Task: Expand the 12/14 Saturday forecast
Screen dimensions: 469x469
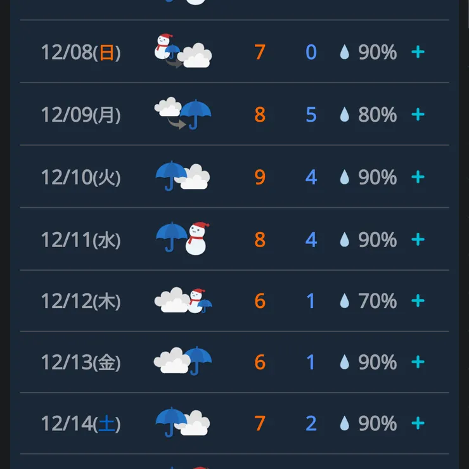Action: 418,423
